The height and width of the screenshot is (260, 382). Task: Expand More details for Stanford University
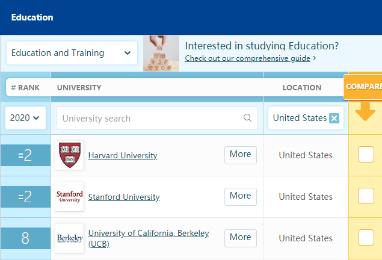pyautogui.click(x=240, y=196)
